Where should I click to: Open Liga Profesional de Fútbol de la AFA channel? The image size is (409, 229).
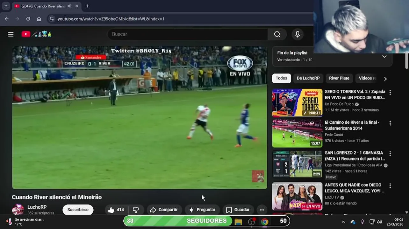point(354,165)
